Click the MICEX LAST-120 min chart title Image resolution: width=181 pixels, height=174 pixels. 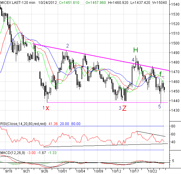tap(18, 2)
